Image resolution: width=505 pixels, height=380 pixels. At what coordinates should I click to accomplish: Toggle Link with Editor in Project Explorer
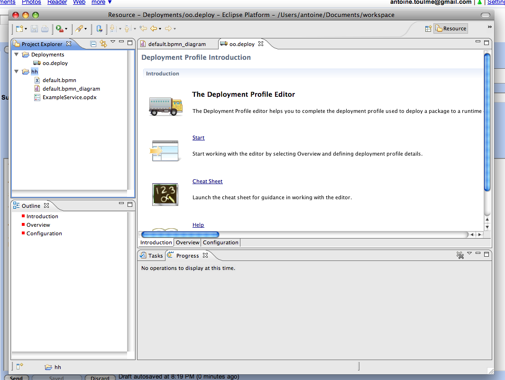pyautogui.click(x=103, y=44)
